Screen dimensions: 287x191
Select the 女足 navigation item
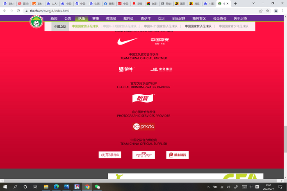tap(161, 18)
